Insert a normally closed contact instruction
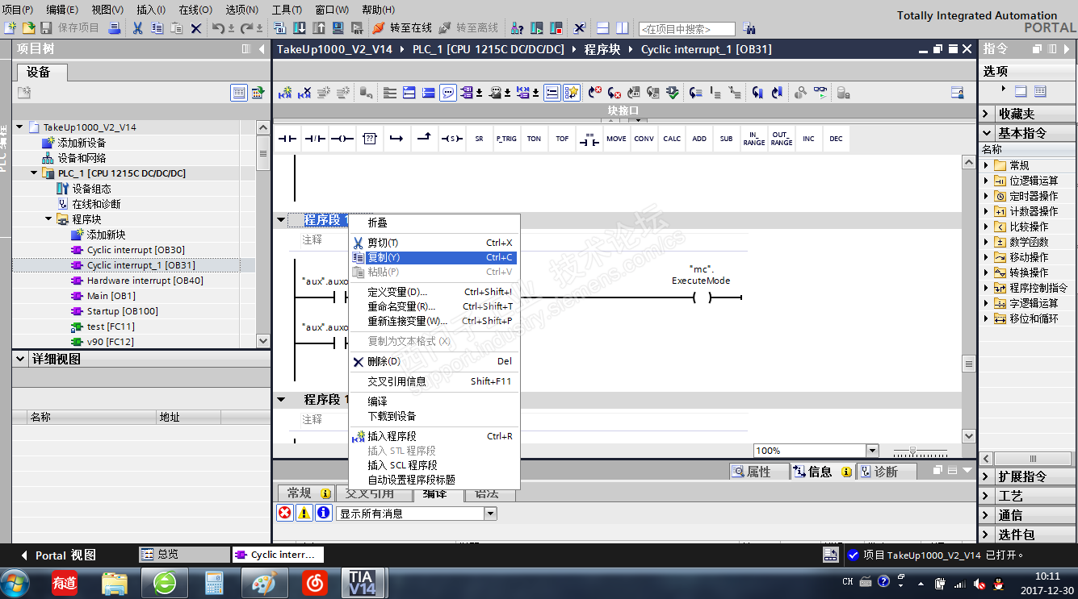 point(315,139)
